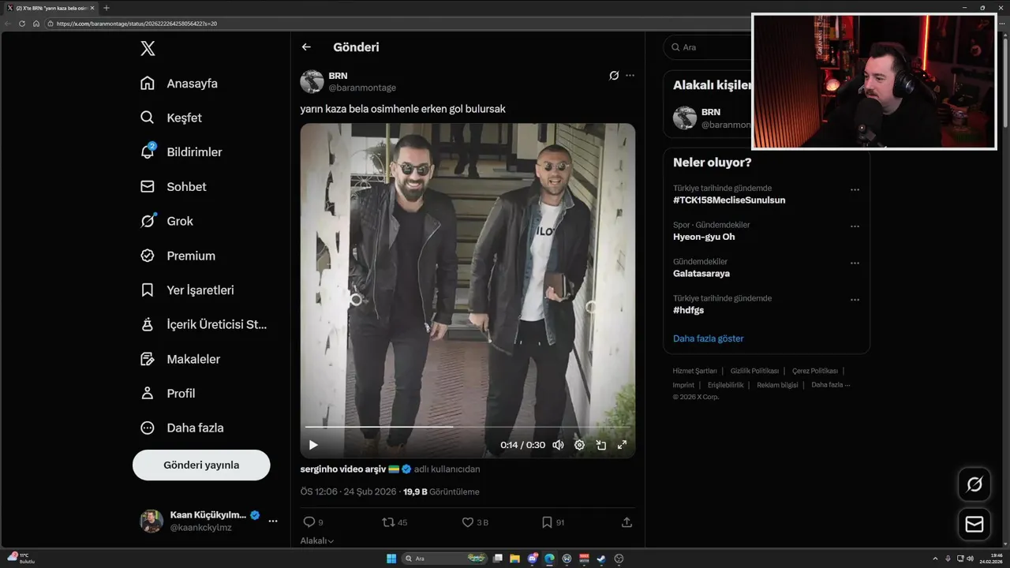
Task: Open options dots for Galatasaraya trend
Action: 855,263
